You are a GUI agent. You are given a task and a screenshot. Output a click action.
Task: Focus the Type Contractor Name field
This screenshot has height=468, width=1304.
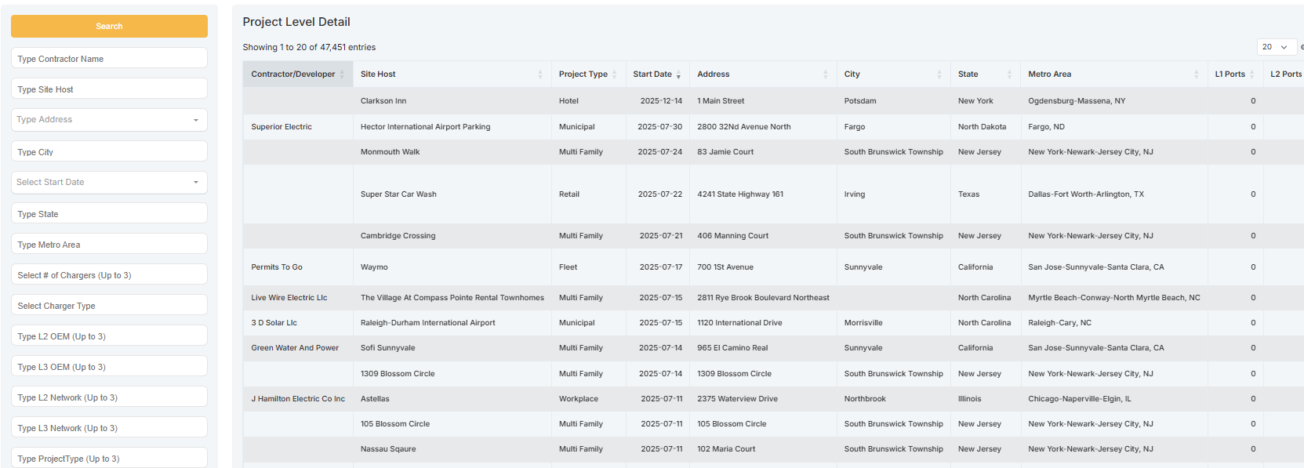tap(109, 59)
